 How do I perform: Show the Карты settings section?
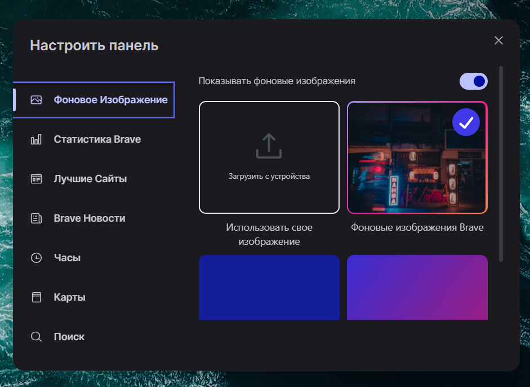(x=93, y=297)
